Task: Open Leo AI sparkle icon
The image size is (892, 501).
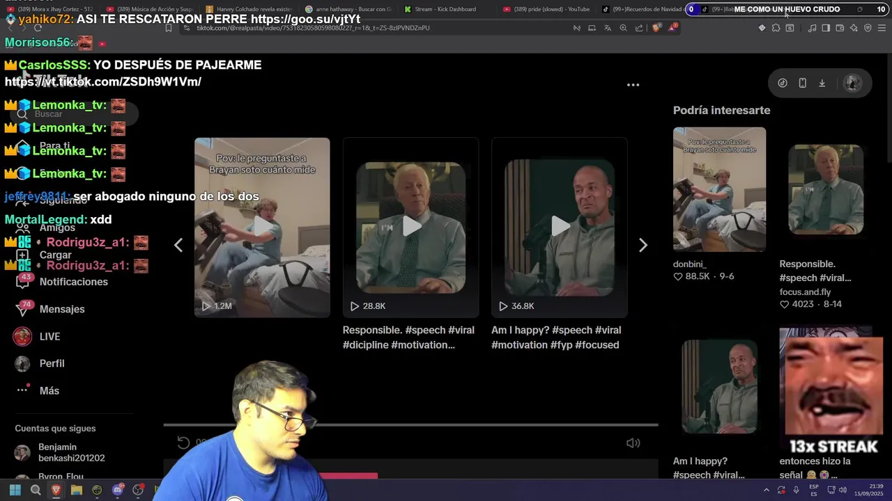Action: click(x=854, y=28)
